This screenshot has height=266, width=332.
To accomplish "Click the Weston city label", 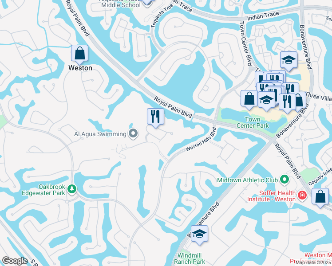I will click(80, 68).
